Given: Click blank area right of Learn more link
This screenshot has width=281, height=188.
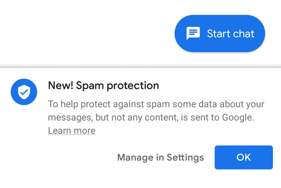Looking at the screenshot, I should (x=181, y=131).
